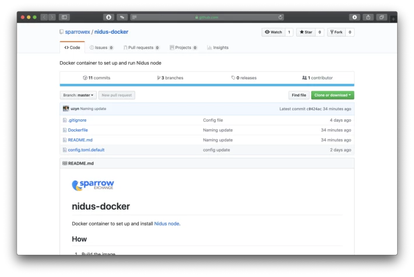Open the uzyn author link

pyautogui.click(x=75, y=109)
